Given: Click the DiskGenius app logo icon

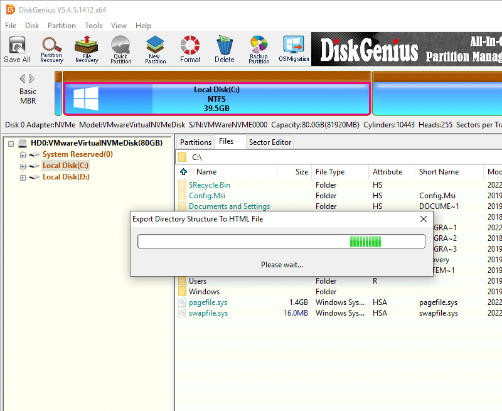Looking at the screenshot, I should 10,9.
